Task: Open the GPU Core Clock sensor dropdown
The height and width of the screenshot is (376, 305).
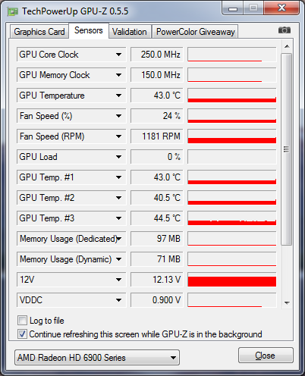Action: pos(118,55)
